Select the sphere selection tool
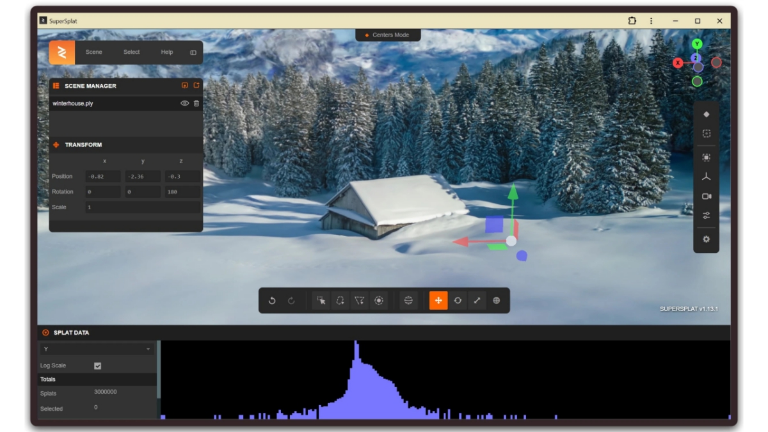The height and width of the screenshot is (432, 768). coord(408,300)
